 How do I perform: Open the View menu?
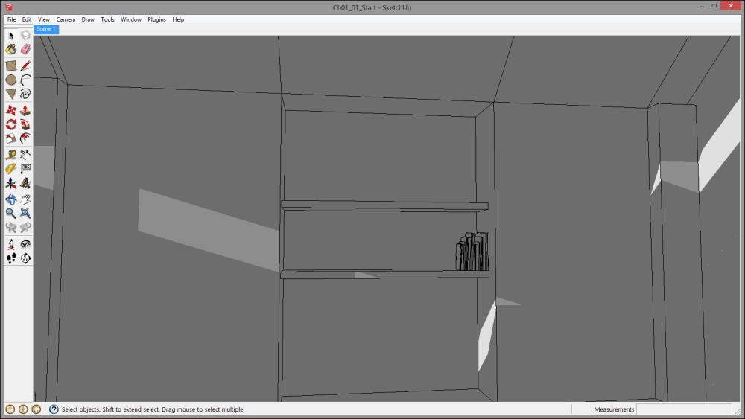pos(44,19)
